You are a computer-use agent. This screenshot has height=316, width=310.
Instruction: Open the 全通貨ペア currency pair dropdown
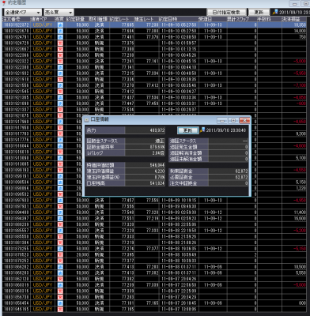pos(22,13)
